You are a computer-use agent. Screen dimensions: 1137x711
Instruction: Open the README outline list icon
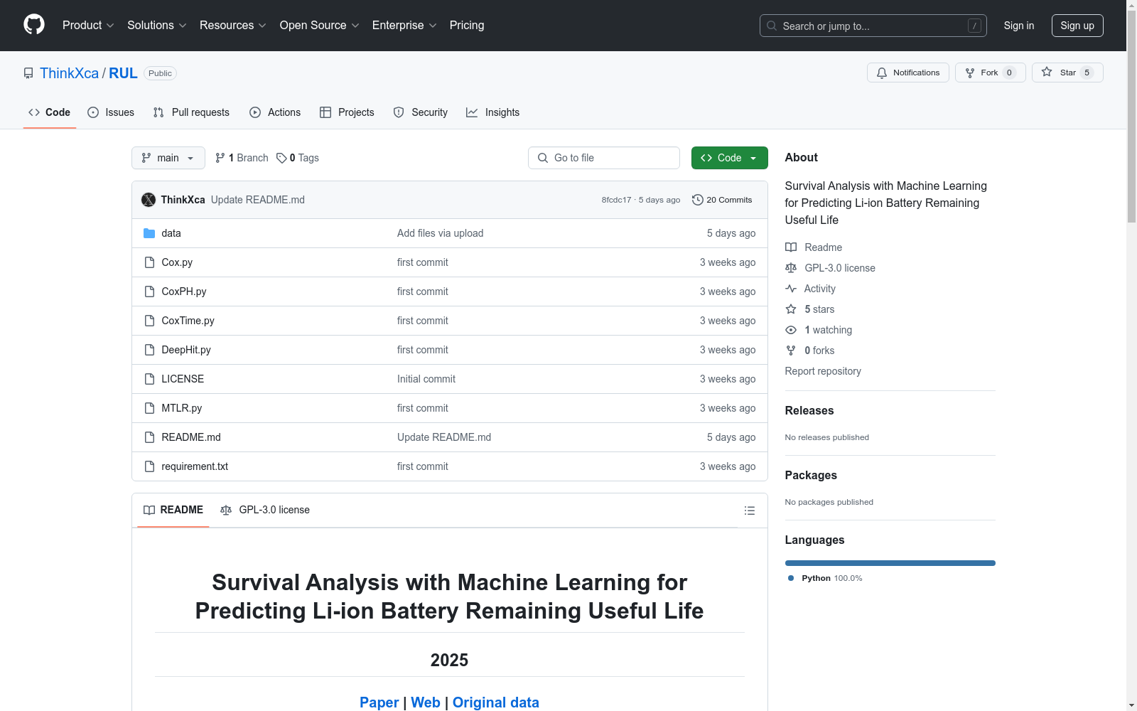click(x=750, y=510)
